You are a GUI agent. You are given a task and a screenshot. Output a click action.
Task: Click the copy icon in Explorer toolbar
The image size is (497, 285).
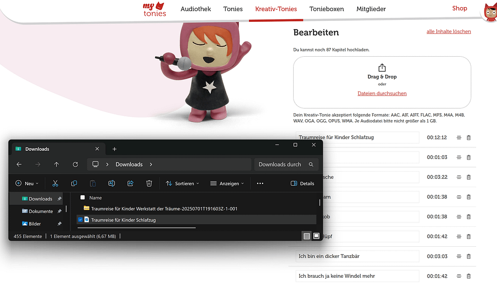(74, 184)
